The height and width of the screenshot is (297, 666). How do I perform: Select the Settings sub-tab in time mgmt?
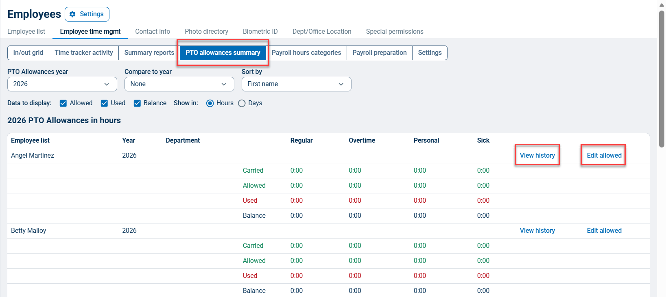[430, 53]
